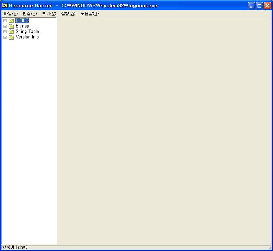Open the 도움말(H) menu
The height and width of the screenshot is (251, 273).
89,14
